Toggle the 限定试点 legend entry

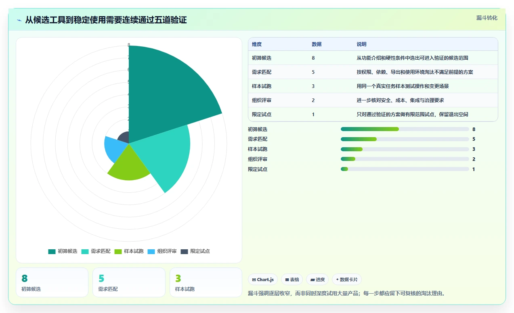click(x=195, y=251)
